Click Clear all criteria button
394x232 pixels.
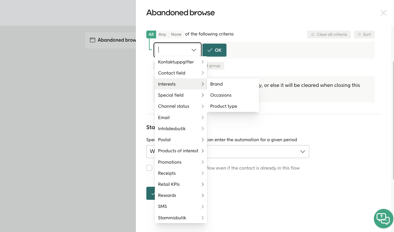point(328,34)
